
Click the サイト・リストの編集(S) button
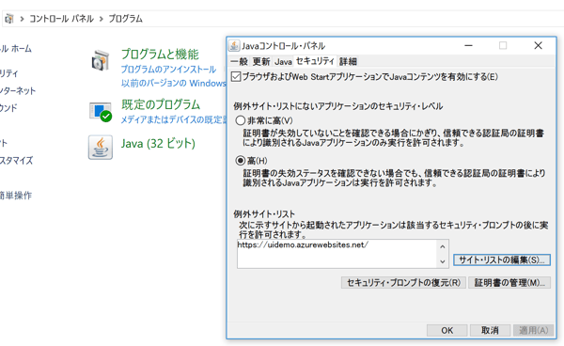pyautogui.click(x=502, y=260)
